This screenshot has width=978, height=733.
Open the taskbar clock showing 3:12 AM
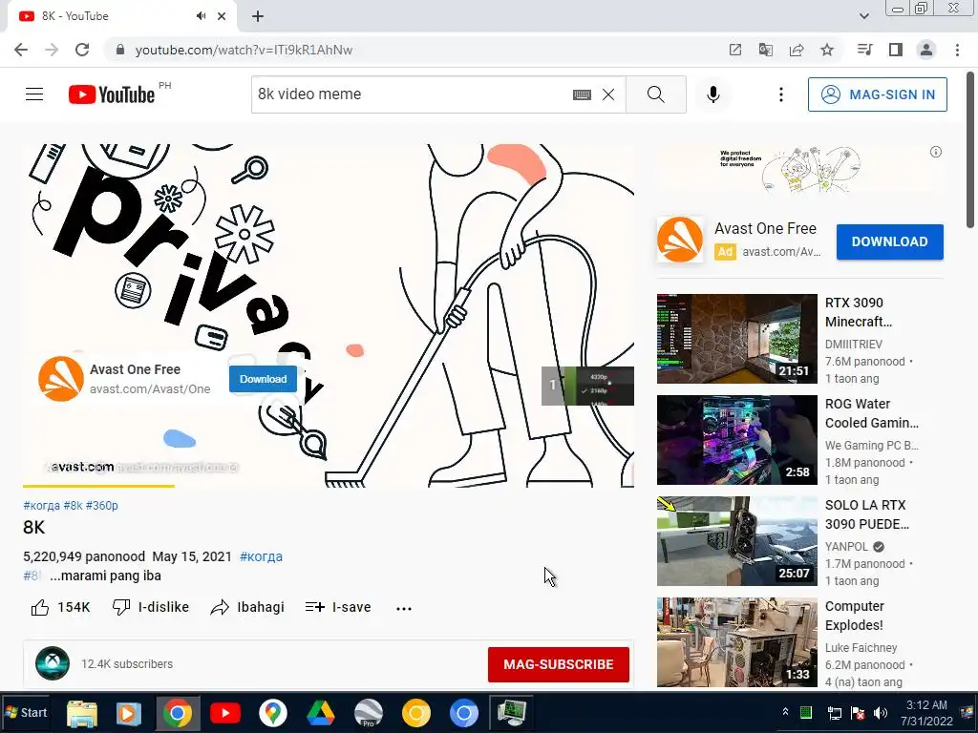point(926,713)
